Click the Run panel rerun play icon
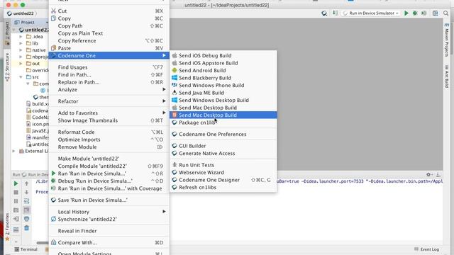This screenshot has height=255, width=454. pyautogui.click(x=16, y=183)
